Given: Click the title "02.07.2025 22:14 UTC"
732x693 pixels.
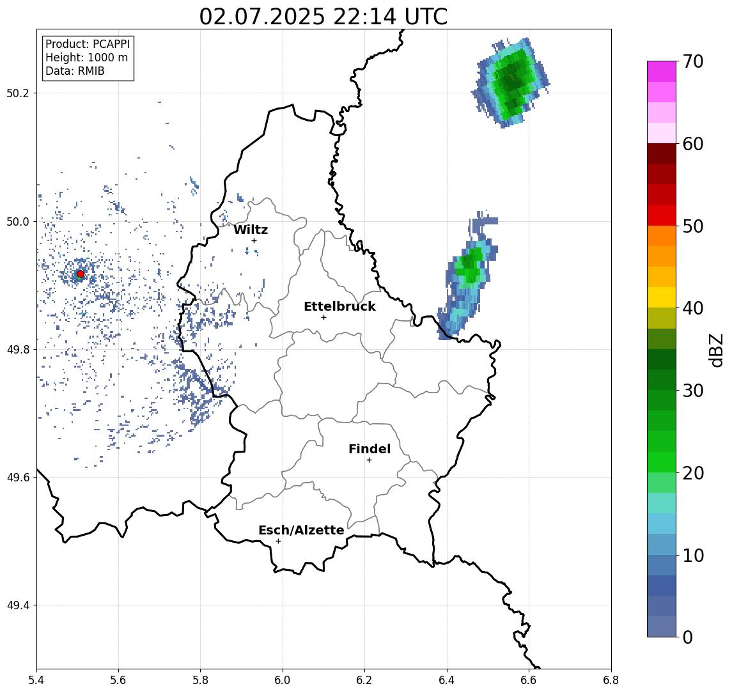Looking at the screenshot, I should 323,17.
